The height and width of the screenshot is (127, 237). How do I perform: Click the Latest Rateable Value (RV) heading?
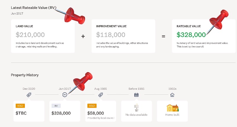click(33, 8)
